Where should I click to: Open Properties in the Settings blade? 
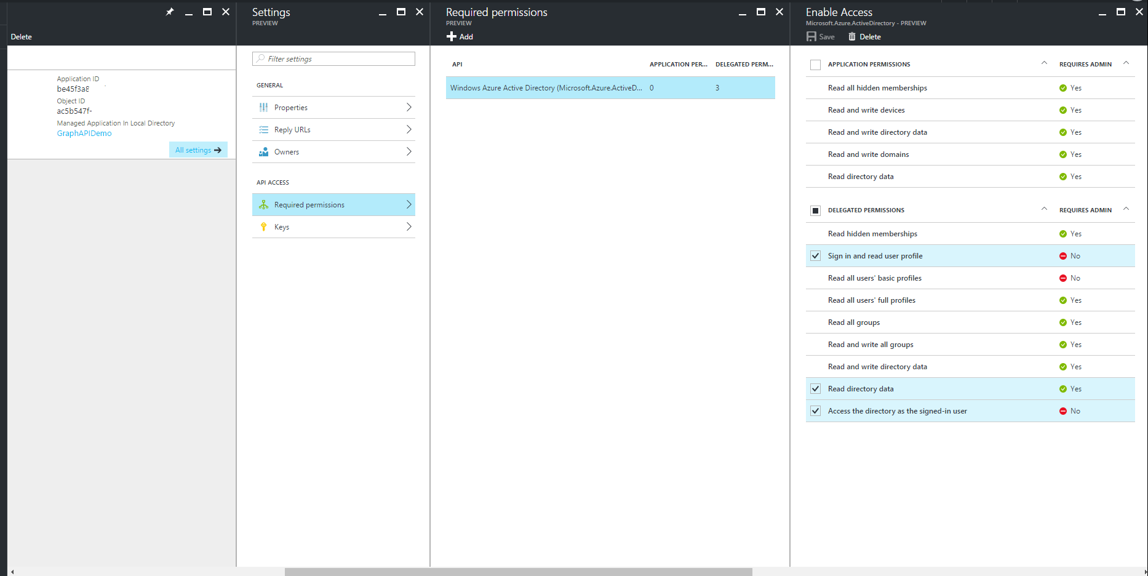point(263,107)
